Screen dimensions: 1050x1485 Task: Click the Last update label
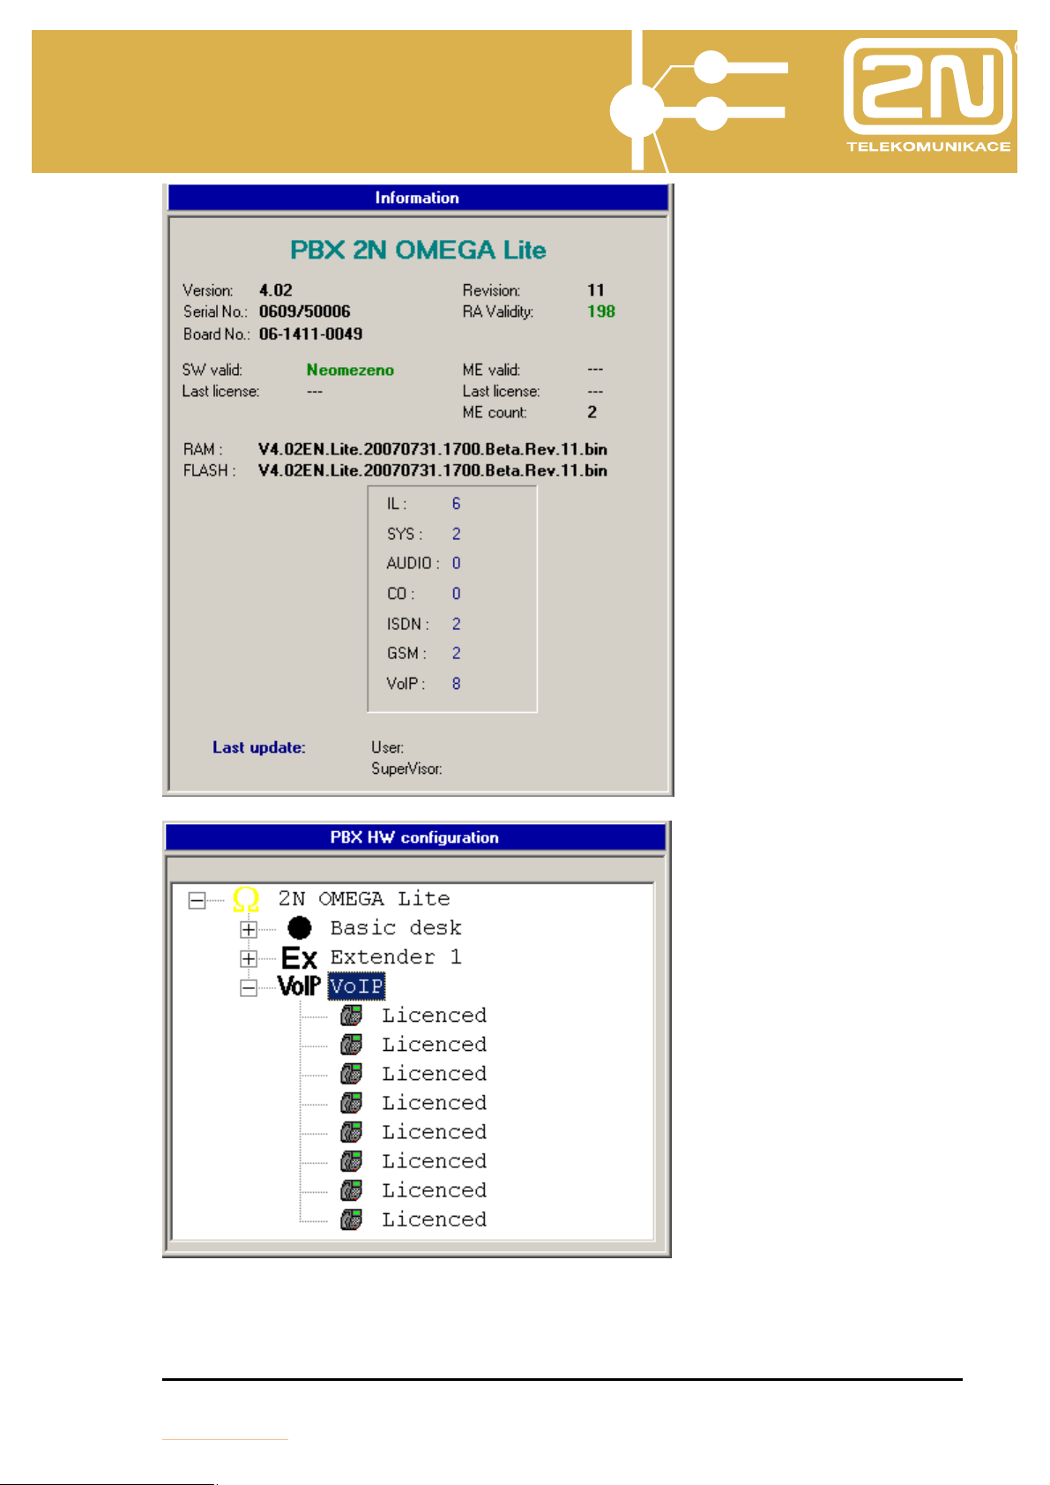(258, 747)
